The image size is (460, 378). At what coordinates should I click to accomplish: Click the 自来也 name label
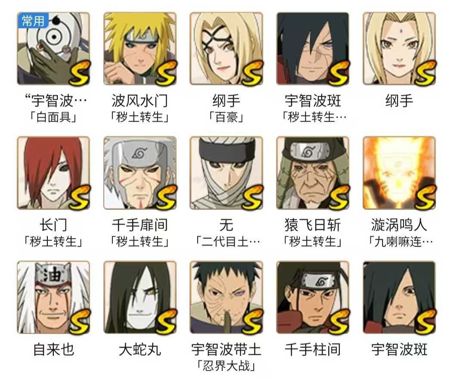53,350
